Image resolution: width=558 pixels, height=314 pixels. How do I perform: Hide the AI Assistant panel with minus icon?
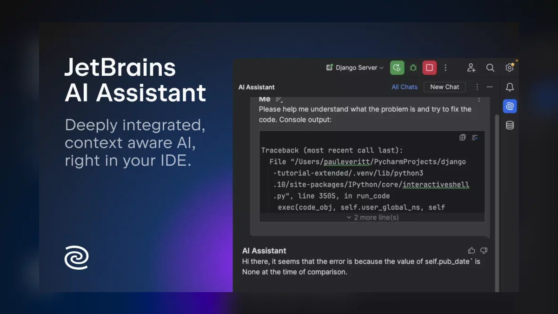coord(489,87)
